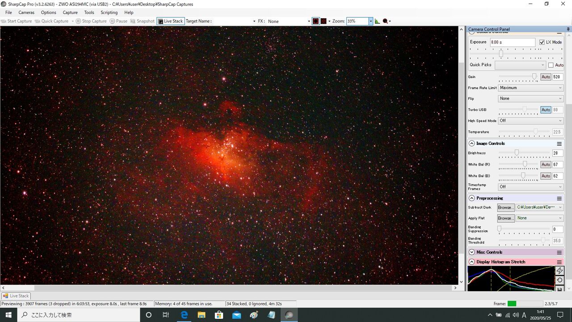Open the High Speed Mode dropdown
This screenshot has width=572, height=322.
pos(530,121)
